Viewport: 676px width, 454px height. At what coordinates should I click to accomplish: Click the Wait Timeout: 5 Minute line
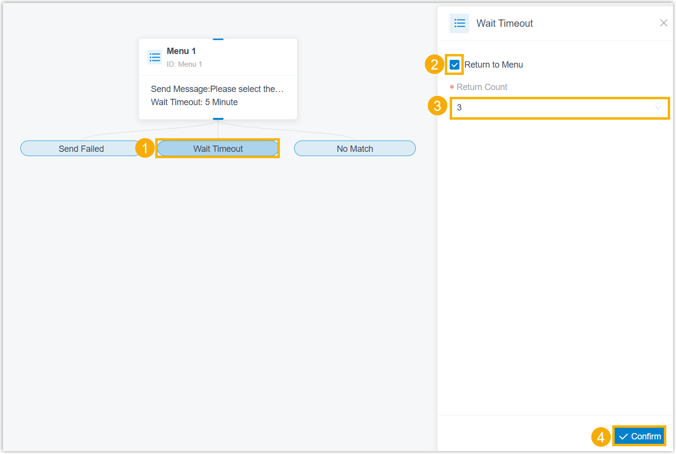[x=194, y=102]
